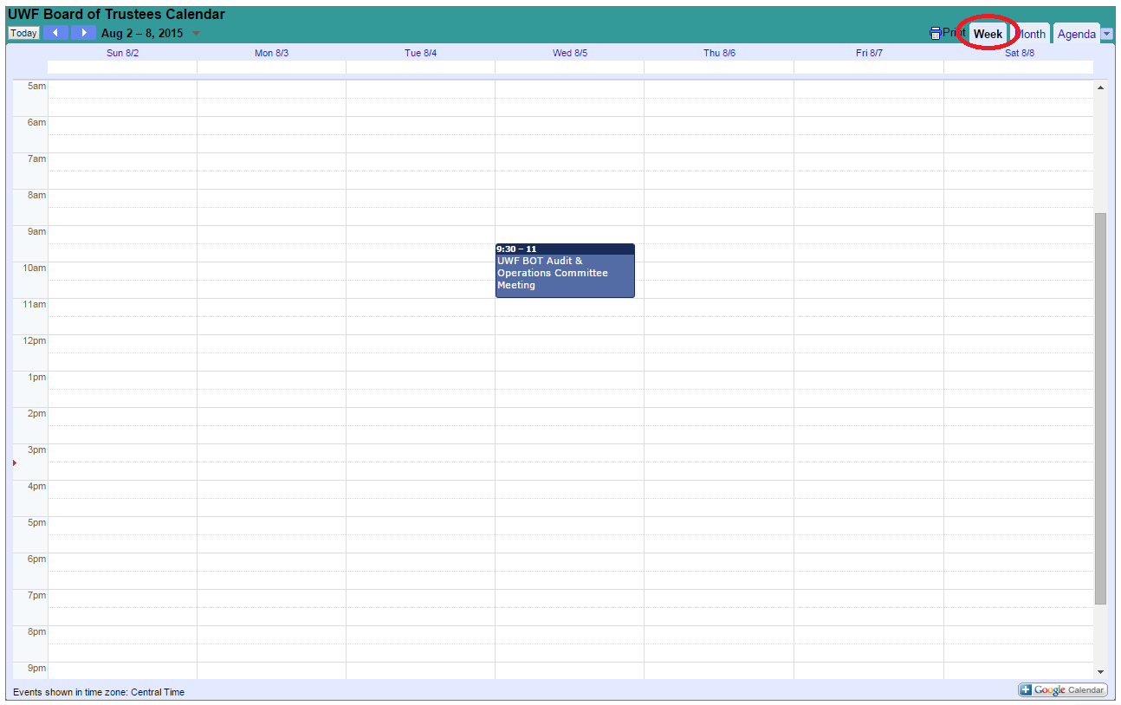Switch to the Month view tab
The height and width of the screenshot is (705, 1121).
pyautogui.click(x=1030, y=34)
